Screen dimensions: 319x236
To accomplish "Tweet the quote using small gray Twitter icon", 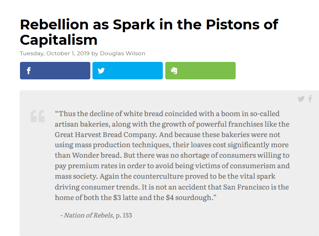I will click(x=301, y=99).
